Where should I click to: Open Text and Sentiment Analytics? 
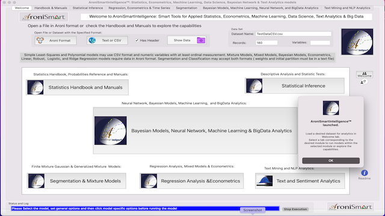pos(300,181)
